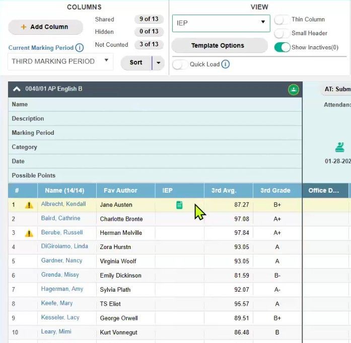351x343 pixels.
Task: Click 95.57 average cell
Action: (x=229, y=304)
